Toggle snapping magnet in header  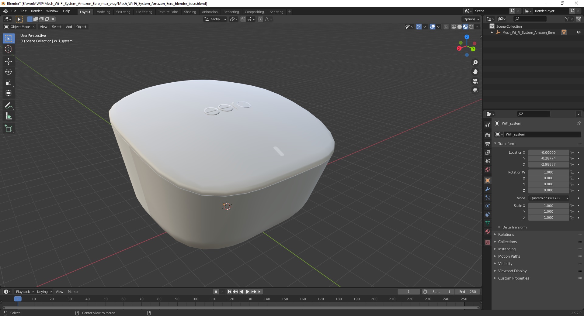[243, 19]
